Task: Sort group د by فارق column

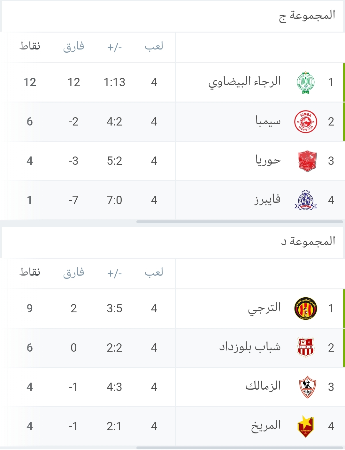Action: 74,272
